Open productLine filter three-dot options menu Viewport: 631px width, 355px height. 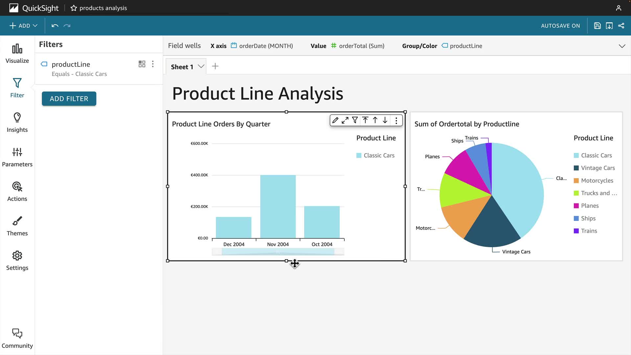click(153, 64)
